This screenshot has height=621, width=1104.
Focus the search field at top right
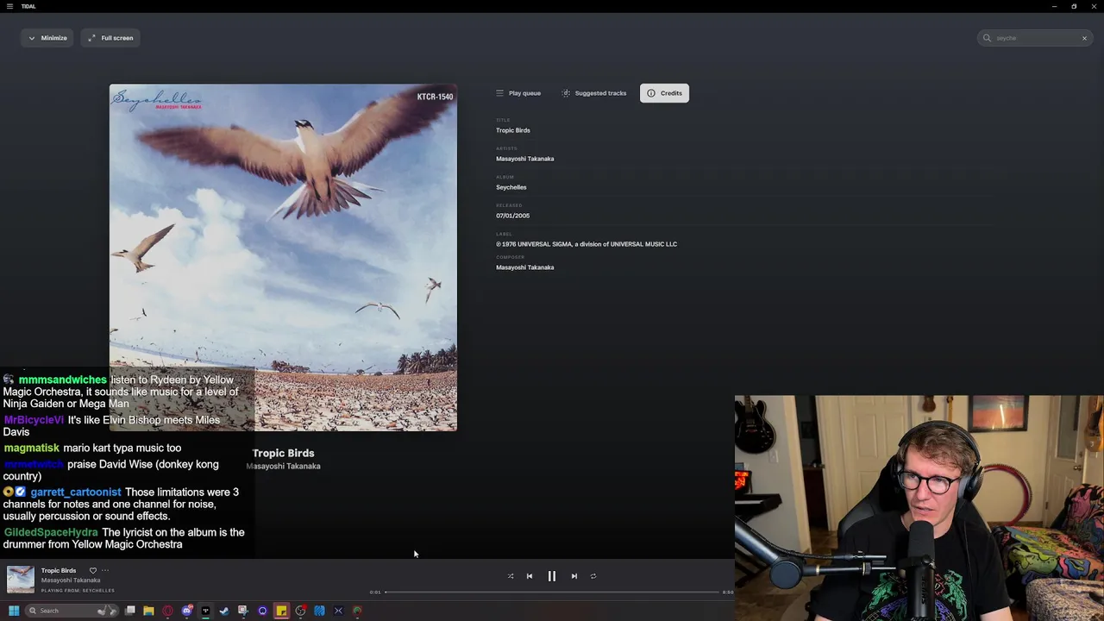coord(1035,38)
